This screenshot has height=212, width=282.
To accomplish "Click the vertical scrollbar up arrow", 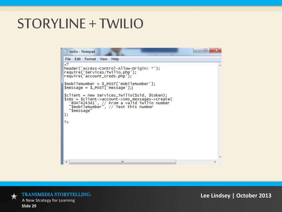I will click(220, 65).
